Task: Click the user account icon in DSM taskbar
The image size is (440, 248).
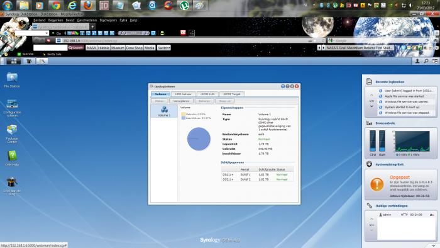Action: tap(417, 61)
